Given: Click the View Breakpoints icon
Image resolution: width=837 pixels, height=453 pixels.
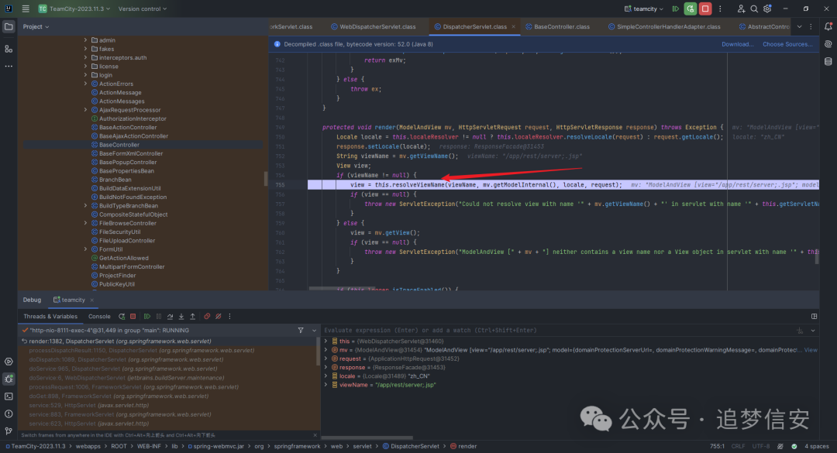Looking at the screenshot, I should click(207, 316).
